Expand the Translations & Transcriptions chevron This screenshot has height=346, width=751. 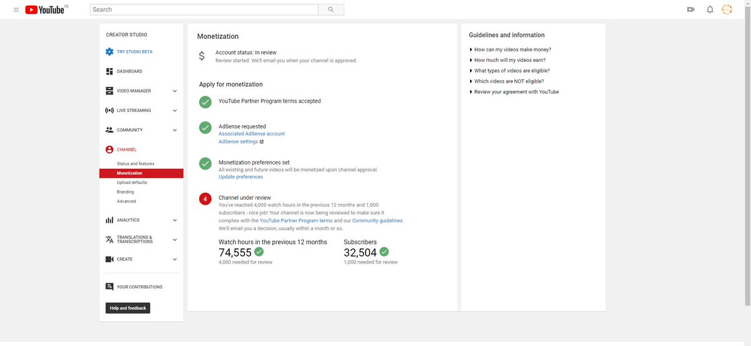coord(175,240)
